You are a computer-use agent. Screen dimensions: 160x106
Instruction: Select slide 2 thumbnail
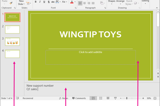point(13,29)
